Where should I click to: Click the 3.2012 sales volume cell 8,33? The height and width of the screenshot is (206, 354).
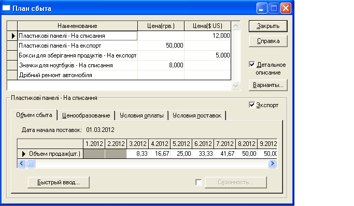[x=137, y=154]
